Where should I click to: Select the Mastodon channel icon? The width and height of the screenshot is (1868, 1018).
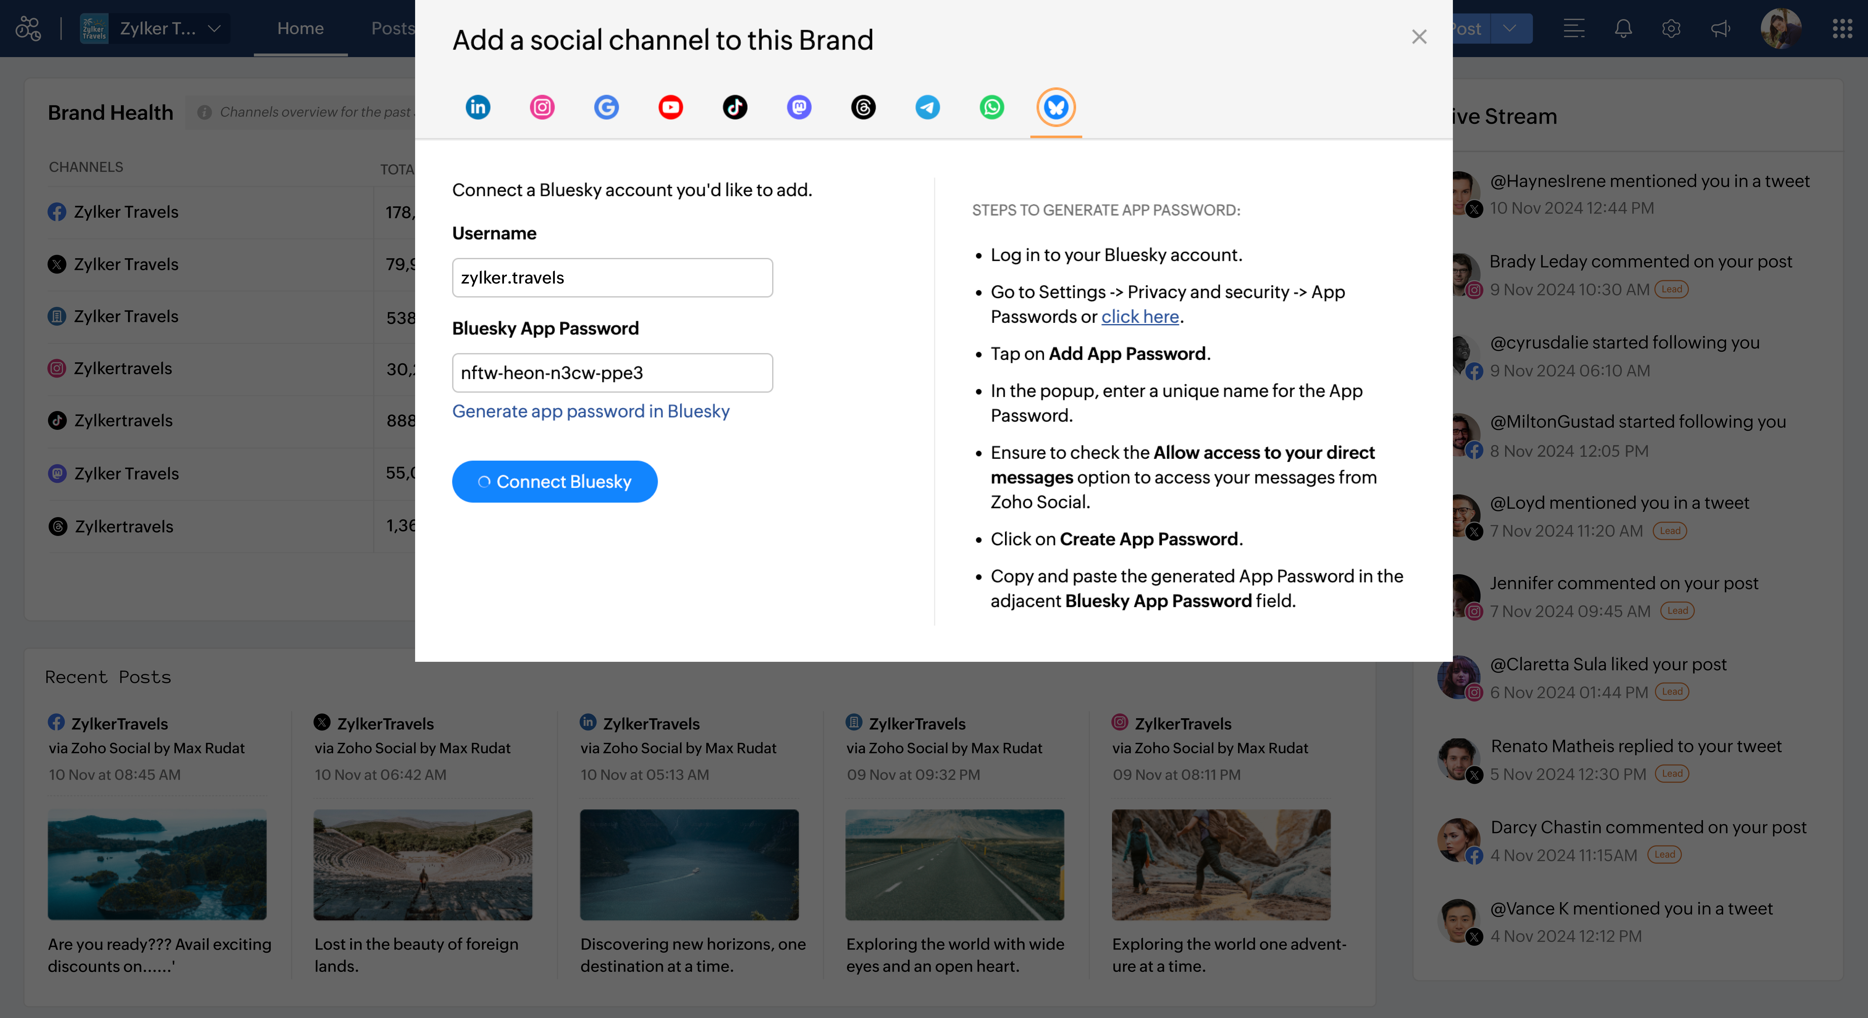(799, 107)
